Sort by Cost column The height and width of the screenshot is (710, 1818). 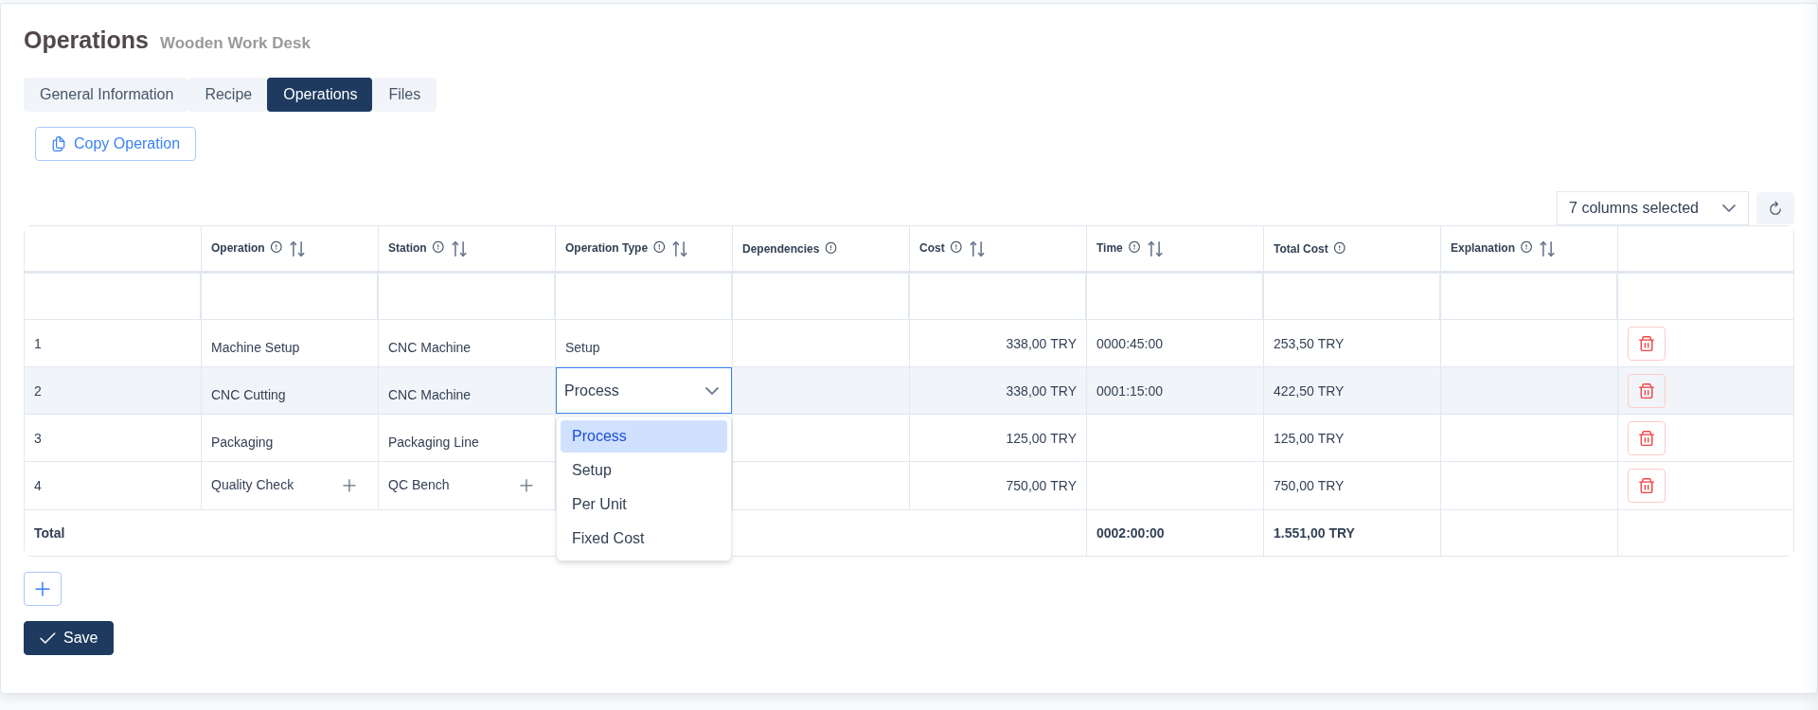click(x=977, y=249)
